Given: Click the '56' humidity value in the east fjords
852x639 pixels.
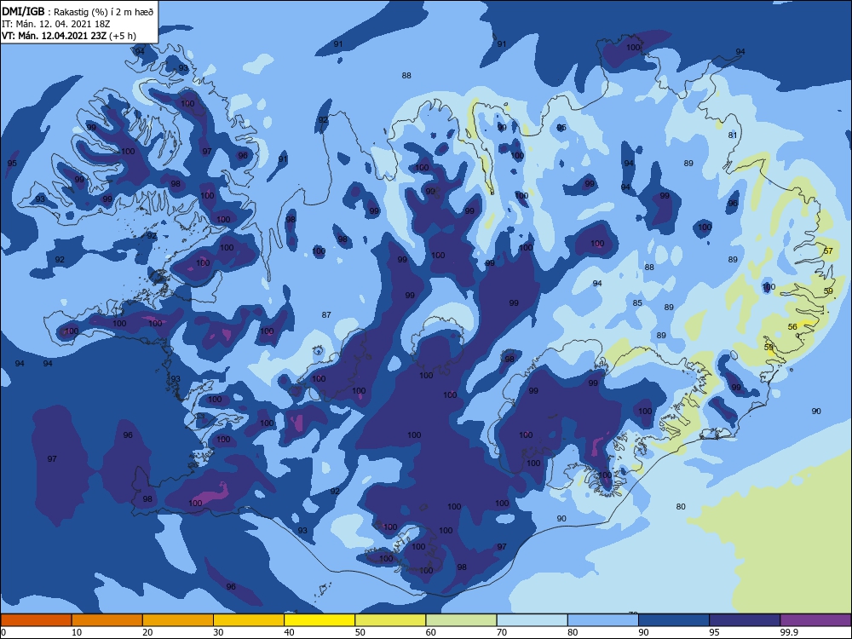Looking at the screenshot, I should click(792, 327).
